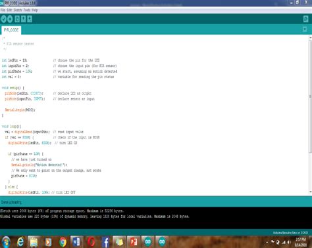Open the tab options dropdown arrow
312x248 pixels.
pos(305,29)
